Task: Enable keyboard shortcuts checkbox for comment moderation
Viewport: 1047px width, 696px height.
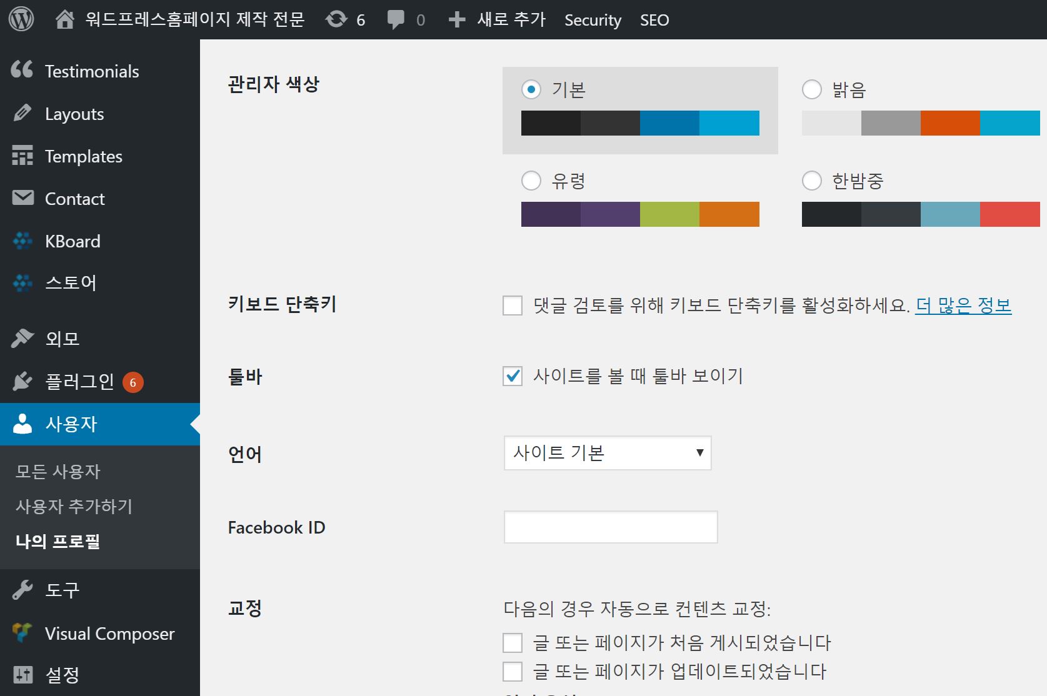Action: click(513, 306)
